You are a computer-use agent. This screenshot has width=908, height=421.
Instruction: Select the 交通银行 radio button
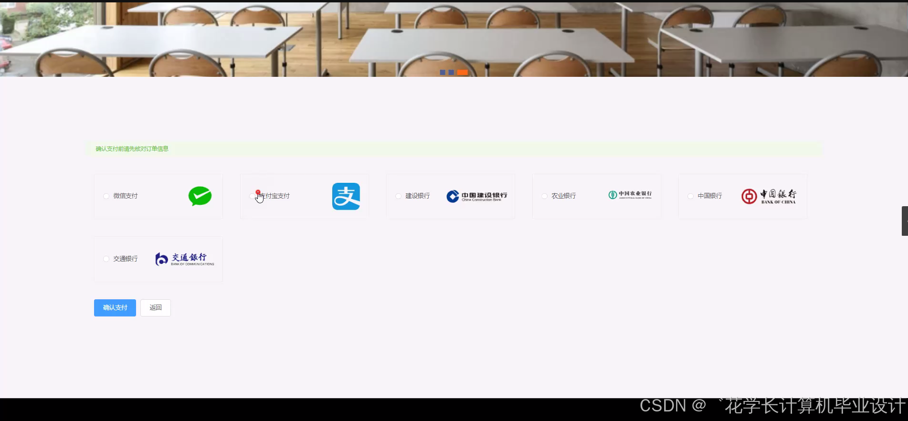(106, 259)
